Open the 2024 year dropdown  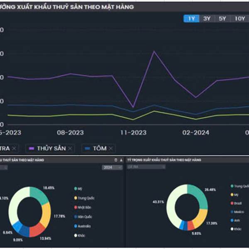pos(112,167)
